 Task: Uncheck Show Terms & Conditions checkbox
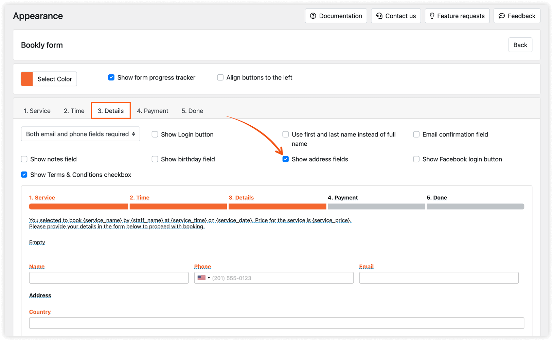[24, 175]
